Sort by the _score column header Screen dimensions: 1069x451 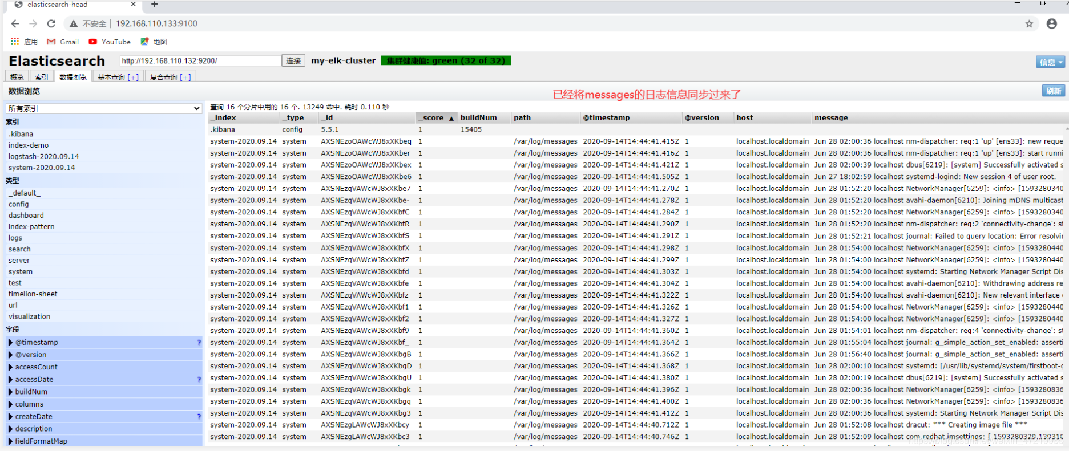(x=435, y=117)
